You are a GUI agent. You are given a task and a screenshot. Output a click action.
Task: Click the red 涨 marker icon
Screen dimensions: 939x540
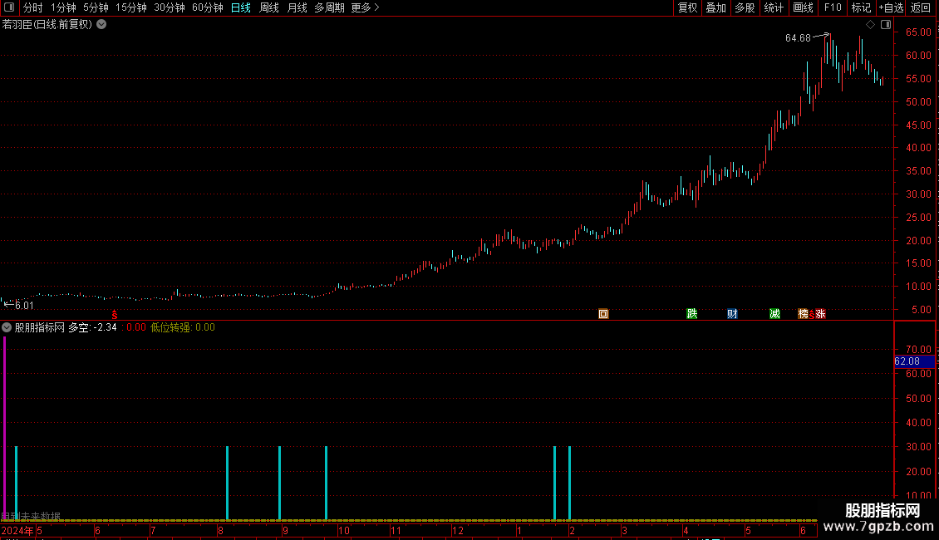pyautogui.click(x=820, y=314)
